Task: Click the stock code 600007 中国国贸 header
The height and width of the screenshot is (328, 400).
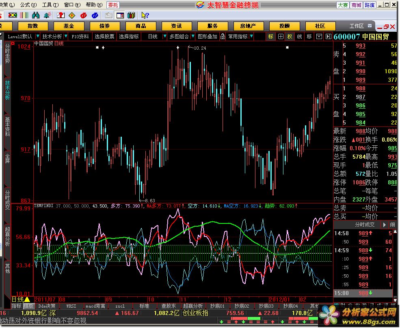Action: [x=361, y=37]
